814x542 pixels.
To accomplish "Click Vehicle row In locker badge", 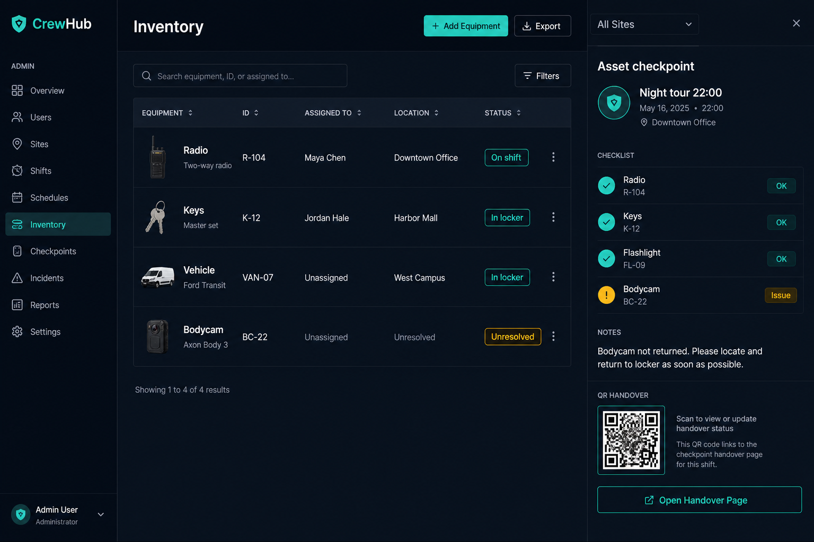I will [x=507, y=277].
